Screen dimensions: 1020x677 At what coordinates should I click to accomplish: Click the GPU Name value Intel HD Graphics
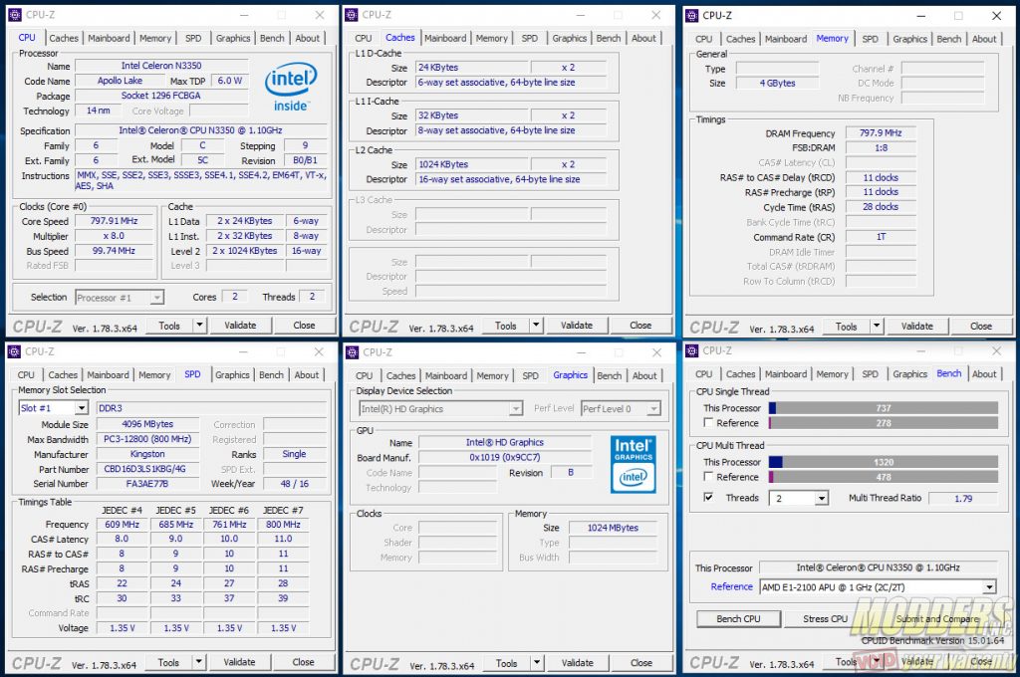[x=505, y=442]
